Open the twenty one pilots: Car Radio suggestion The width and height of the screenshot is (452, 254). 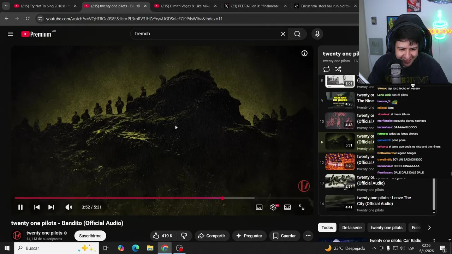395,241
